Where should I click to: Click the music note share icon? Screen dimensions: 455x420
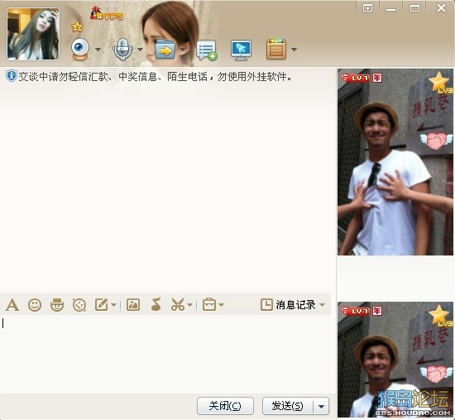tap(156, 304)
